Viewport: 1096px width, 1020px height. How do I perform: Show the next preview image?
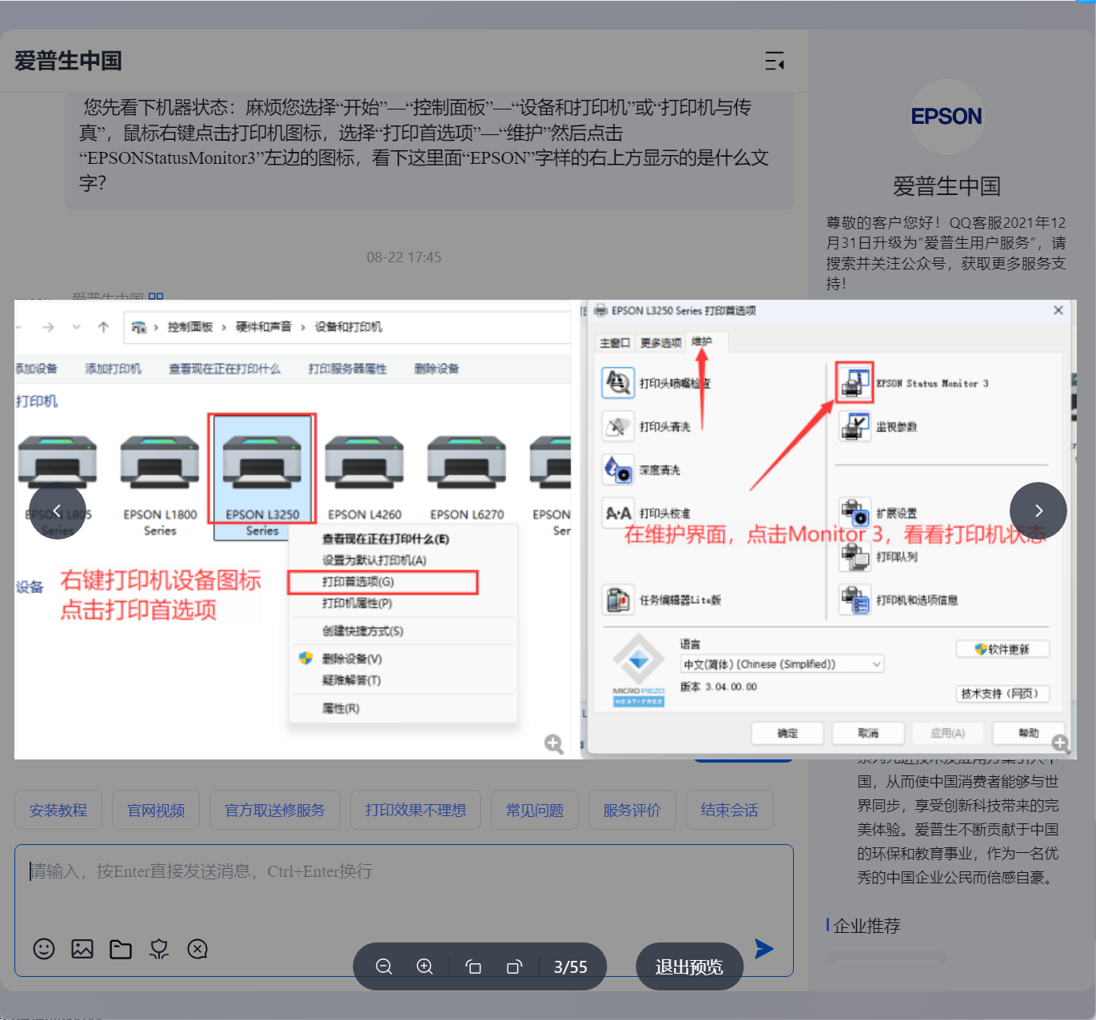(1038, 511)
